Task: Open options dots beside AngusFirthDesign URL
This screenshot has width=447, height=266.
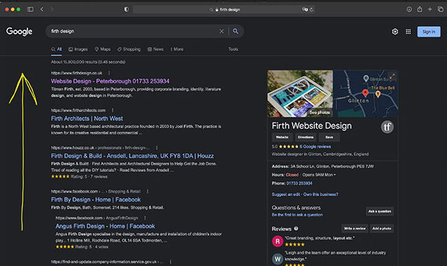Action: click(x=145, y=218)
